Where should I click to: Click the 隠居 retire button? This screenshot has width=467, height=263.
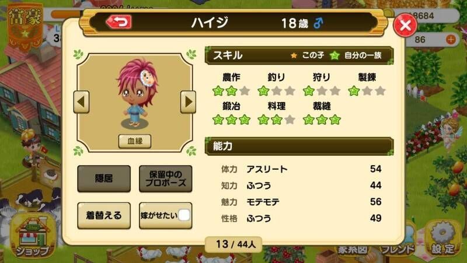pyautogui.click(x=104, y=178)
